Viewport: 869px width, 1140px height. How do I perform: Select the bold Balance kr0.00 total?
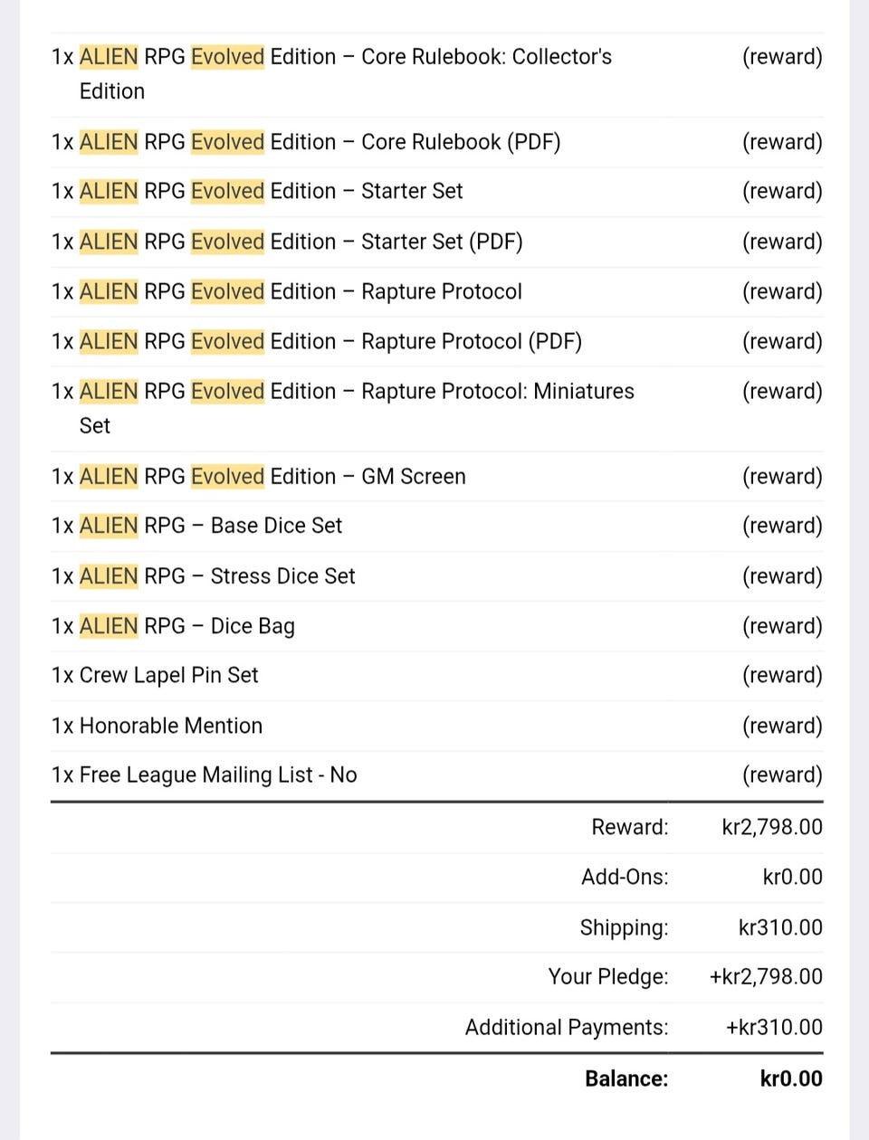click(x=791, y=1078)
